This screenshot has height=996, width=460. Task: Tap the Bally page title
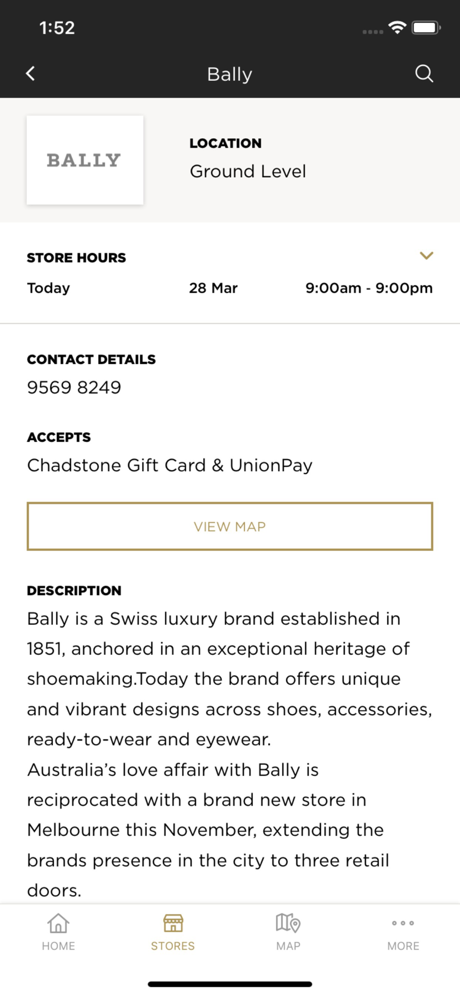coord(230,74)
